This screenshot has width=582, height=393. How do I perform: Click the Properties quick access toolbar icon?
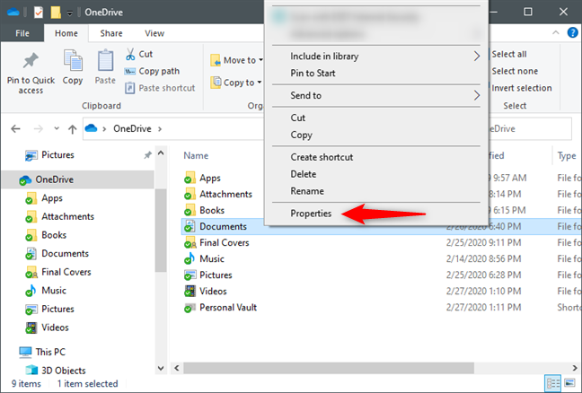click(x=39, y=13)
